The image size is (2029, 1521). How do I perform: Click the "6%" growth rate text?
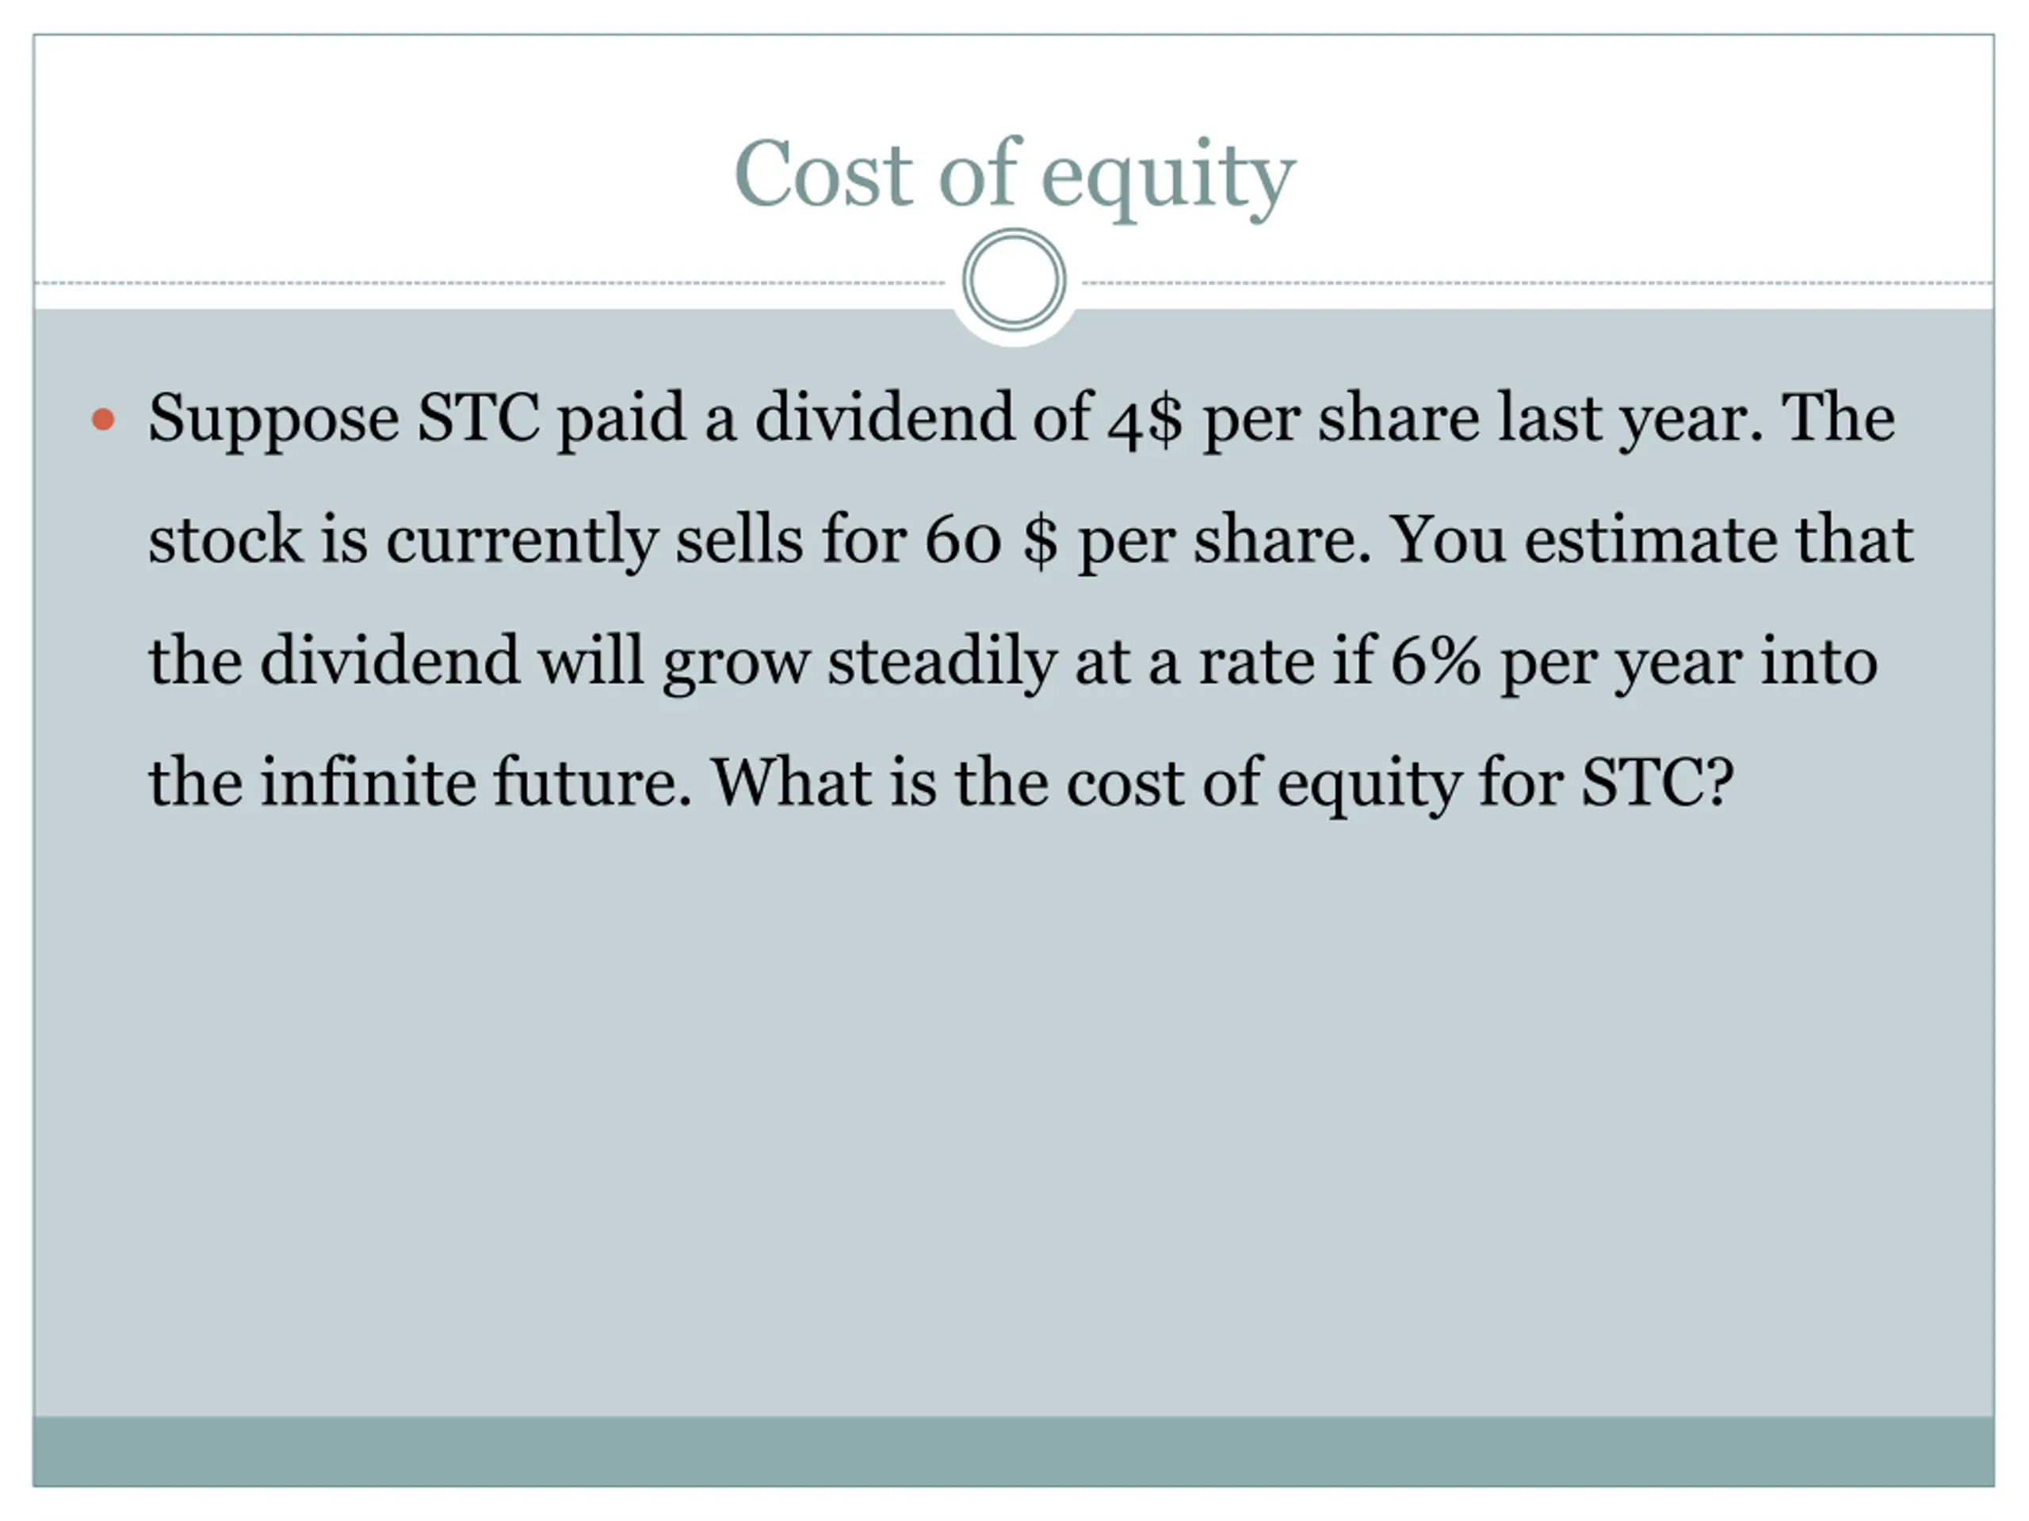(x=1435, y=660)
